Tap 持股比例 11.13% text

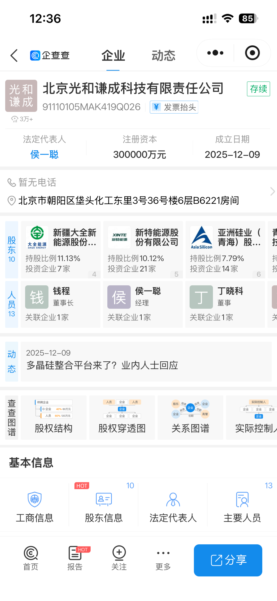coord(53,258)
